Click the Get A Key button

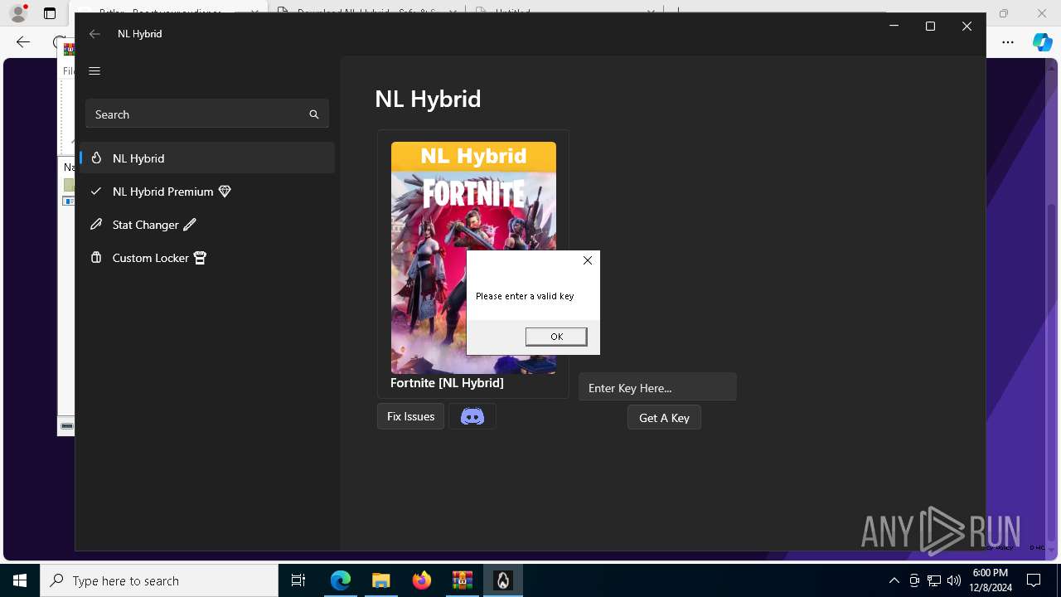tap(664, 417)
